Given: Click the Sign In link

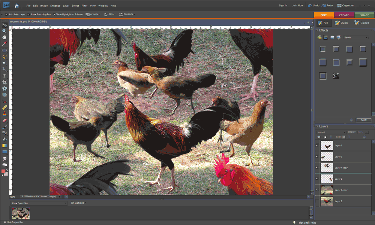Looking at the screenshot, I should 283,6.
